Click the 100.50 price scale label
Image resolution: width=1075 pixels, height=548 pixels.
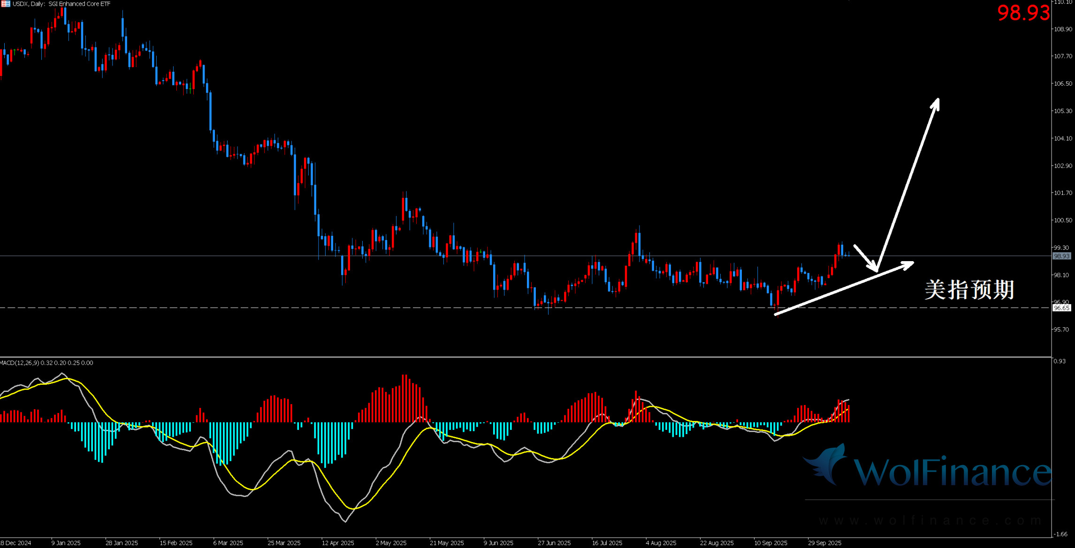pos(1063,220)
